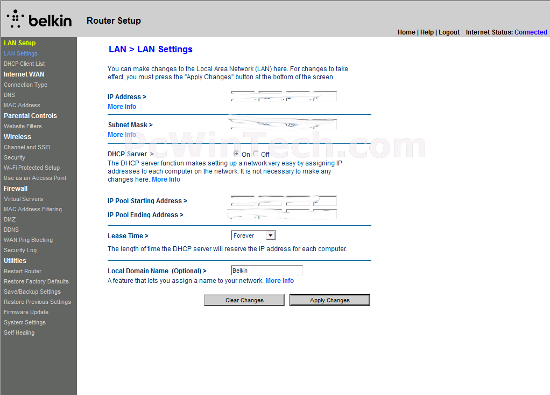
Task: Select the DHCP Server Off radio button
Action: pos(256,154)
